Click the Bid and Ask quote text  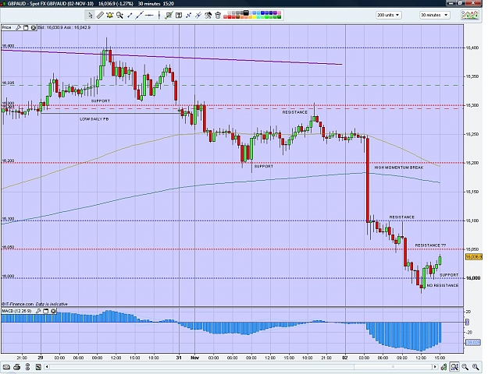64,27
